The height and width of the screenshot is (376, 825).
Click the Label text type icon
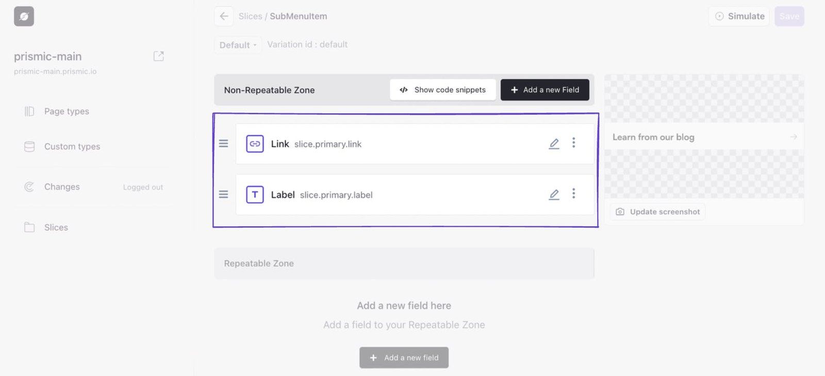click(x=255, y=194)
